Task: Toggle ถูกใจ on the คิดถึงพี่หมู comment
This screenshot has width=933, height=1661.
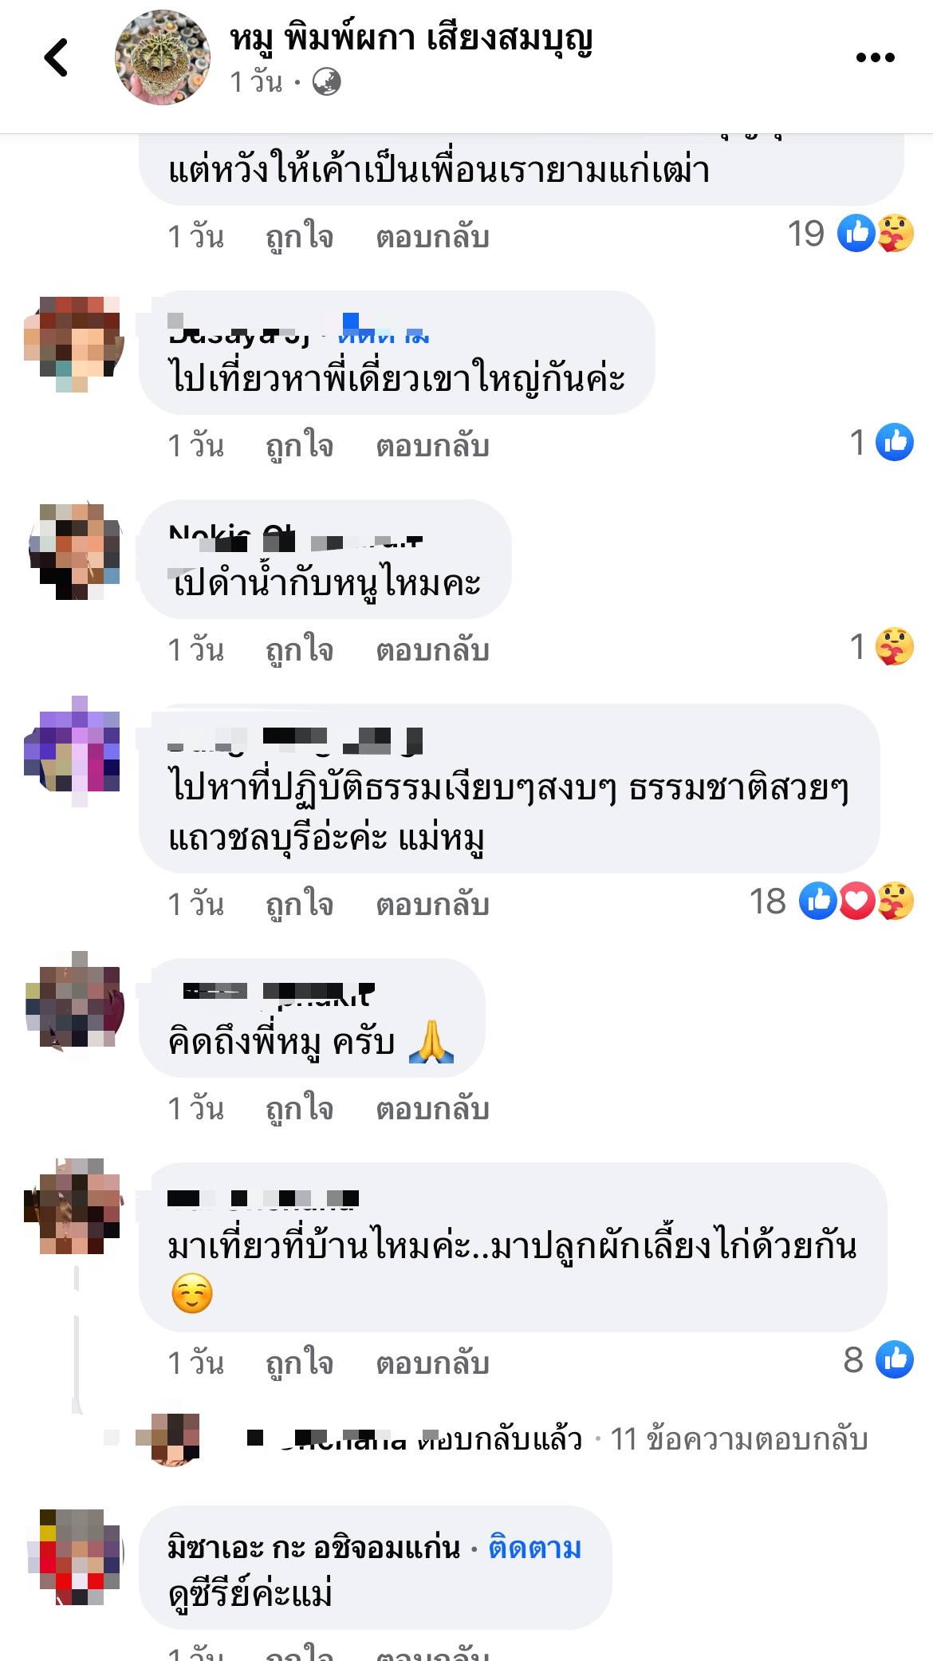Action: pyautogui.click(x=299, y=1109)
